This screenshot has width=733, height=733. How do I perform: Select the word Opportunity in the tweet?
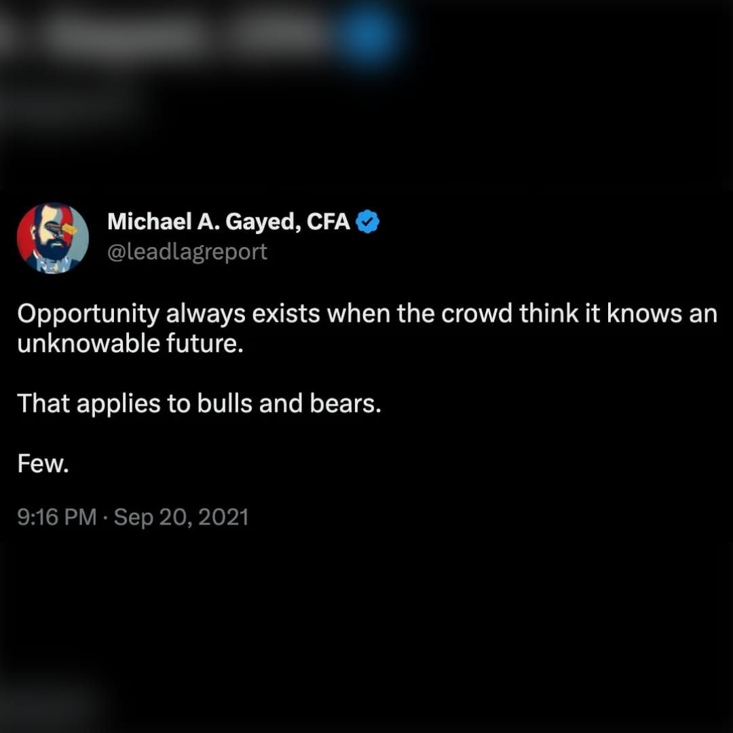pos(88,314)
